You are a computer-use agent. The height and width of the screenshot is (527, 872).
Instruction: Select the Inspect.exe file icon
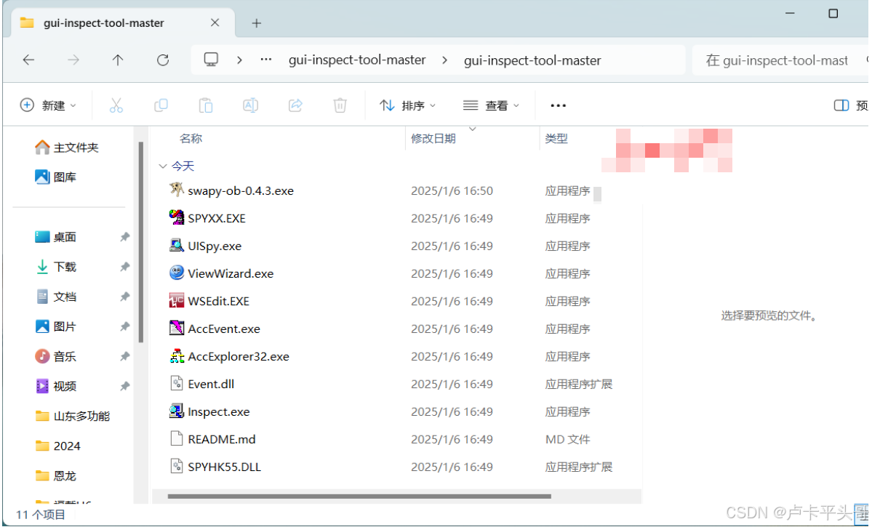point(176,411)
